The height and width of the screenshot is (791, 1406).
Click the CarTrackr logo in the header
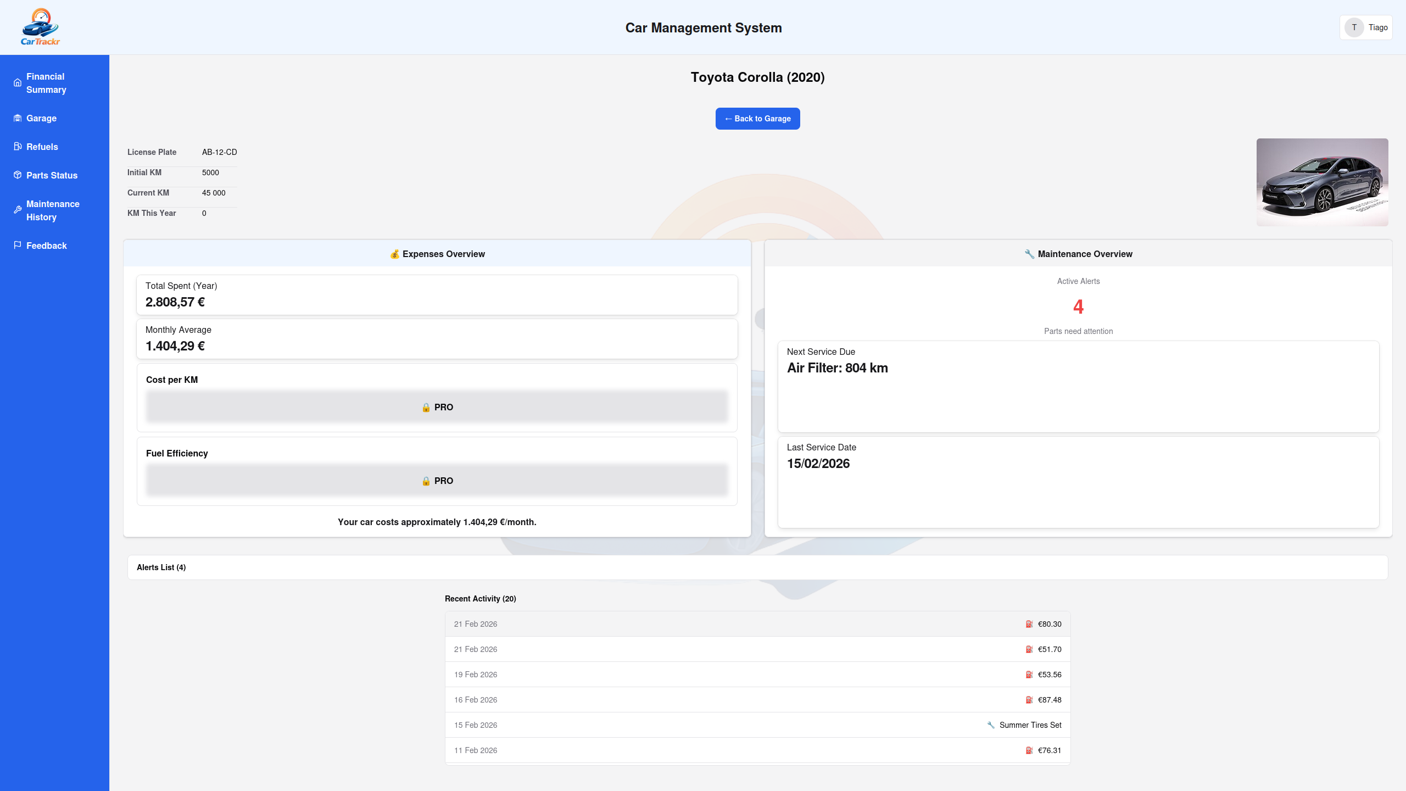click(41, 27)
